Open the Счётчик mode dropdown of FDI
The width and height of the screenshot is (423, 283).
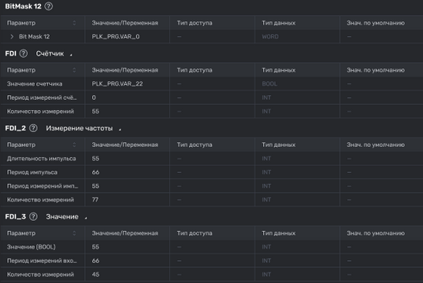click(54, 53)
